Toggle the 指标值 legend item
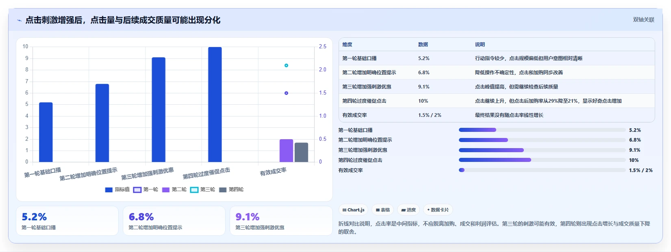Viewport: 671px width, 252px height. (117, 190)
